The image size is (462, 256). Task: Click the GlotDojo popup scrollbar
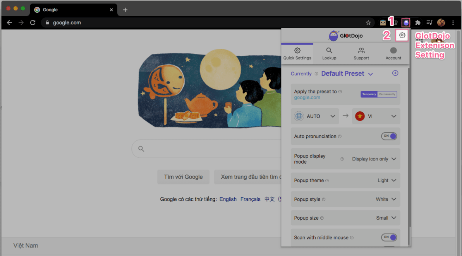pos(409,156)
